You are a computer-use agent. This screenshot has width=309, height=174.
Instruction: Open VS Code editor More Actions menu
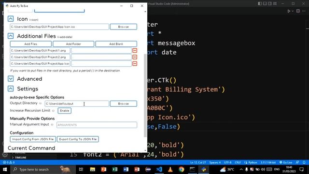coord(304,11)
